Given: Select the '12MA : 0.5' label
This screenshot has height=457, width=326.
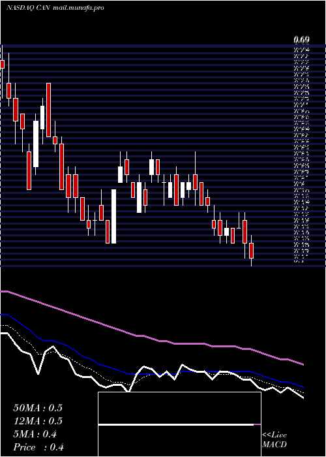Looking at the screenshot, I should click(x=38, y=421).
